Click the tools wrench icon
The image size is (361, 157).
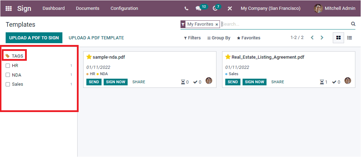pyautogui.click(x=230, y=8)
